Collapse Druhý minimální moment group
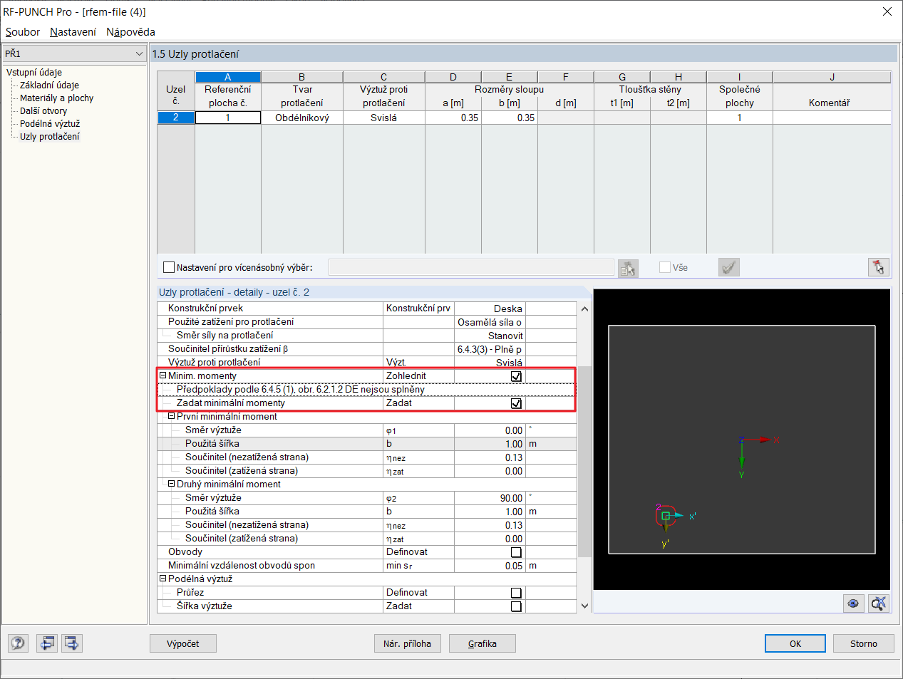This screenshot has height=679, width=903. tap(171, 484)
